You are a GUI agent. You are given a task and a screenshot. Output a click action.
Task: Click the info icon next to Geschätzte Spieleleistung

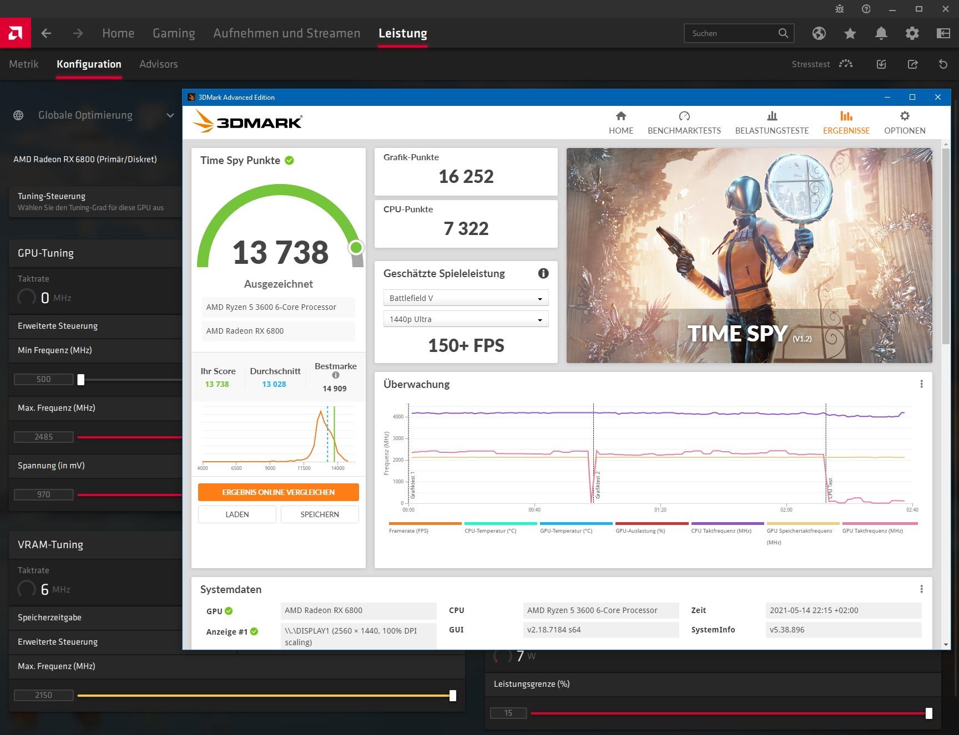point(543,273)
